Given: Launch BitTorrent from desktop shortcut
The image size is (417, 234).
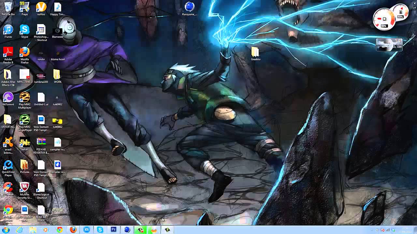Looking at the screenshot, I should [x=8, y=99].
